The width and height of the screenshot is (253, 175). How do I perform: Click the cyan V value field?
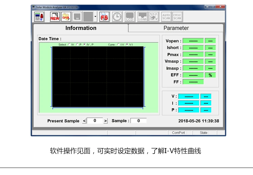(189, 97)
